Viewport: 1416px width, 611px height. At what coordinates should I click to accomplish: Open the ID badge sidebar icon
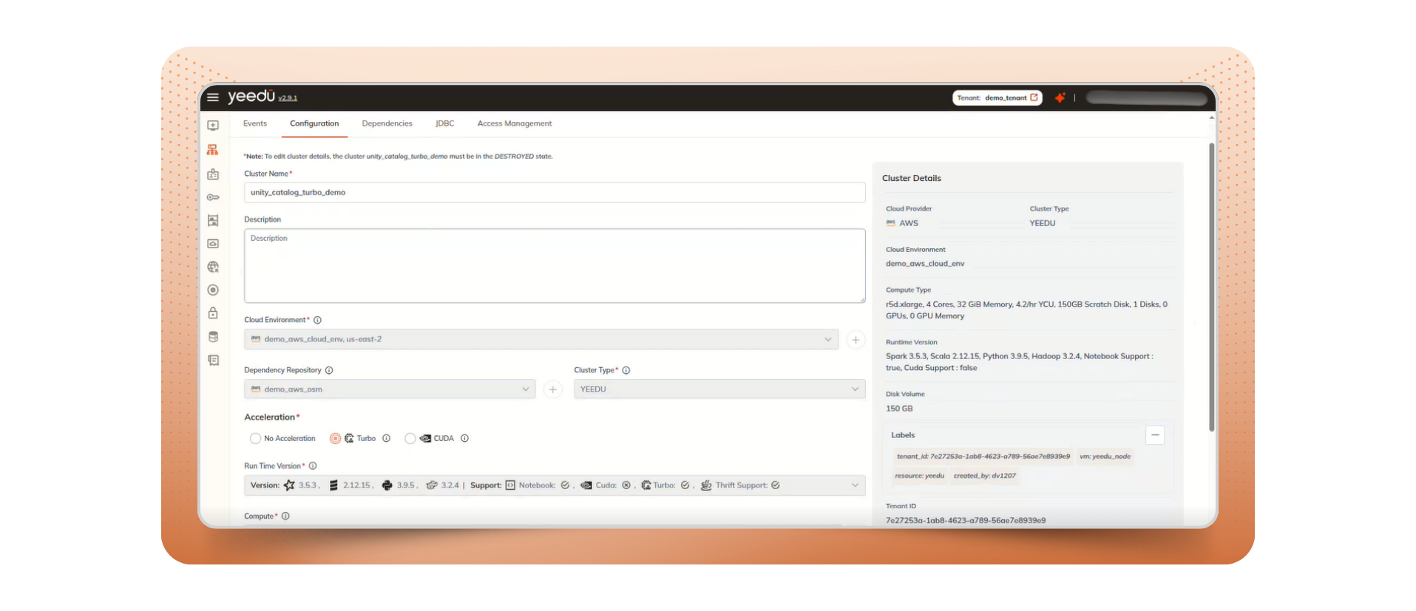tap(213, 174)
